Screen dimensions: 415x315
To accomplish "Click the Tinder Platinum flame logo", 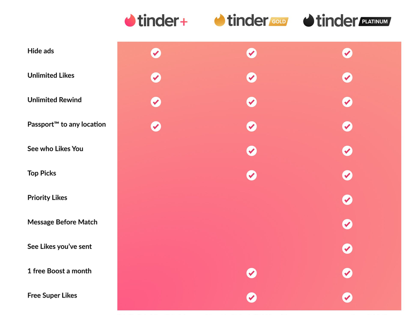I will coord(308,20).
